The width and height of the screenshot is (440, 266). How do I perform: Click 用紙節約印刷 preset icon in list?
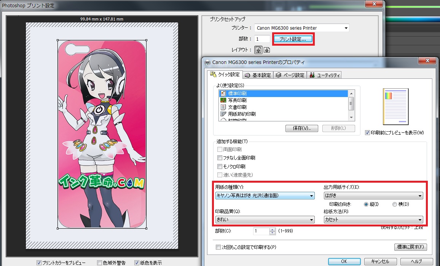click(x=223, y=114)
